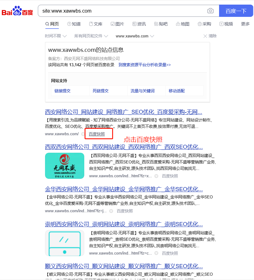Image resolution: width=254 pixels, height=280 pixels.
Task: Open the 顺义西安网络公司 result title
Action: point(124,266)
